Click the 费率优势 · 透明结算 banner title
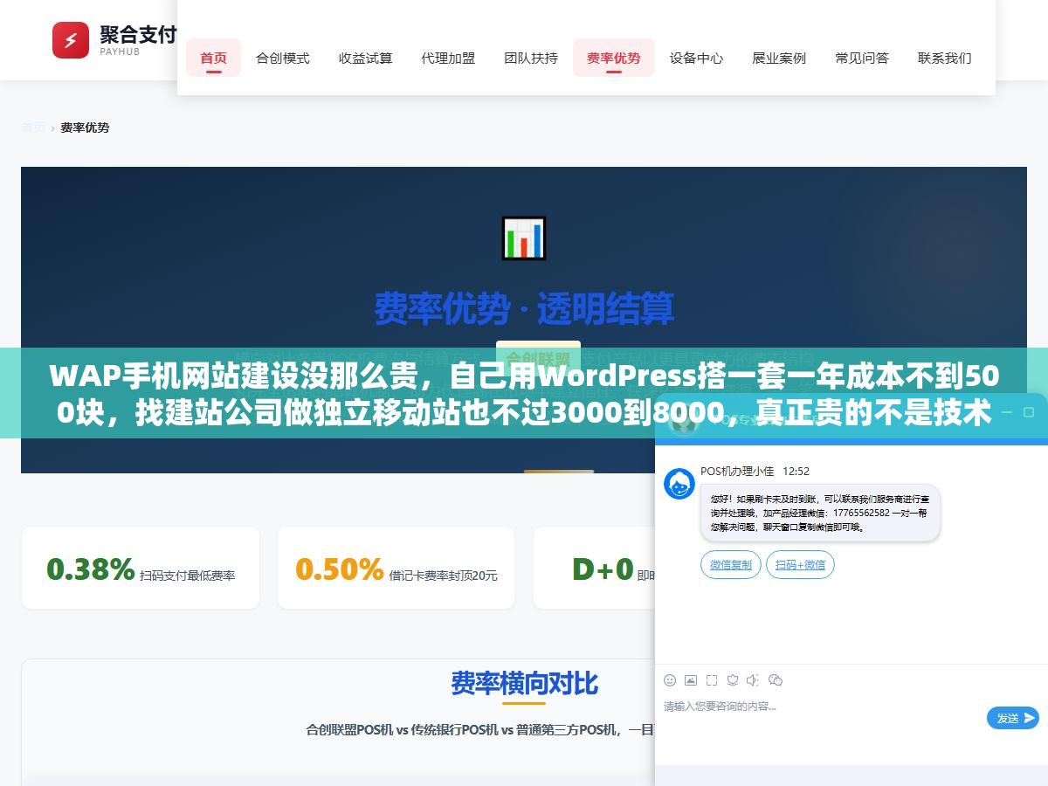The image size is (1048, 786). [x=524, y=308]
